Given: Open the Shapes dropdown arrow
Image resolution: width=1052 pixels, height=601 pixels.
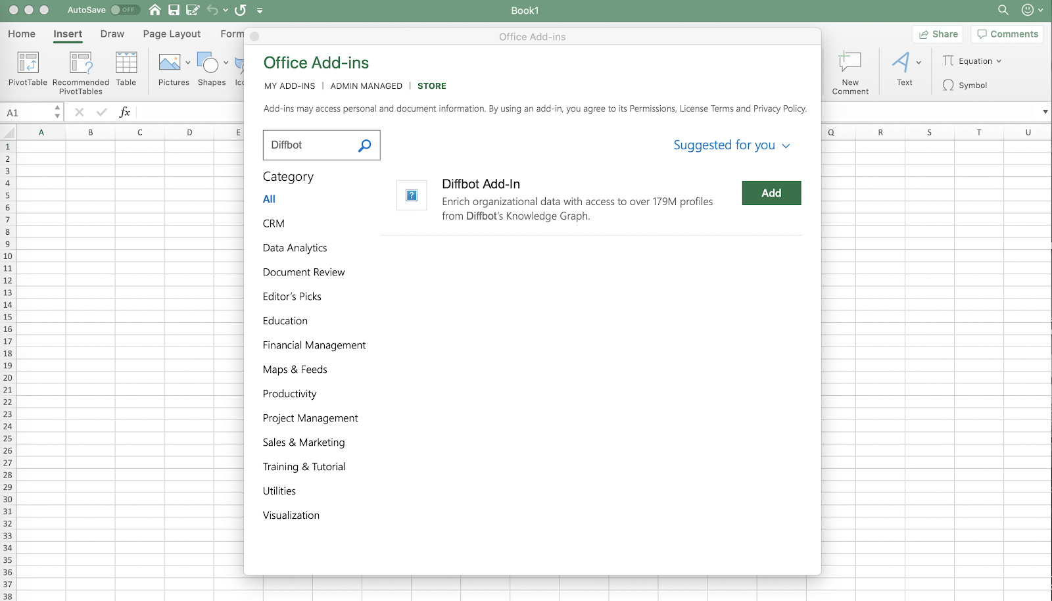Looking at the screenshot, I should tap(226, 63).
